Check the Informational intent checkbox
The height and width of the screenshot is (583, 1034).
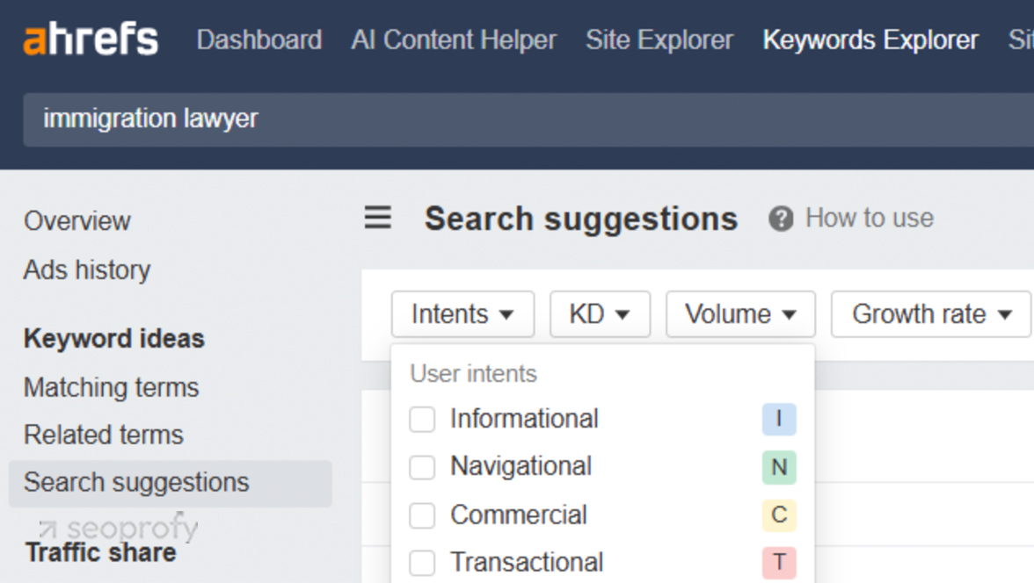coord(422,419)
